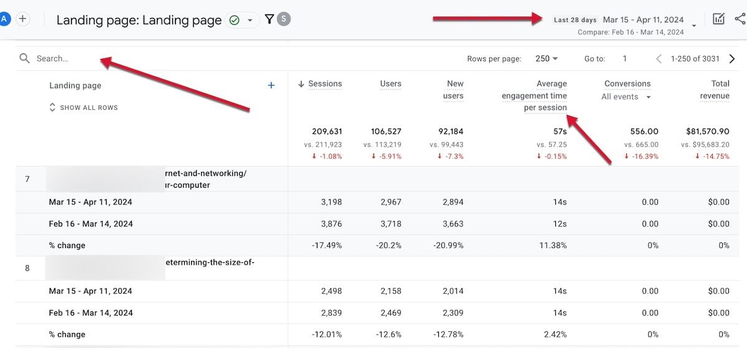
Task: Open the date range picker dropdown
Action: tap(693, 25)
